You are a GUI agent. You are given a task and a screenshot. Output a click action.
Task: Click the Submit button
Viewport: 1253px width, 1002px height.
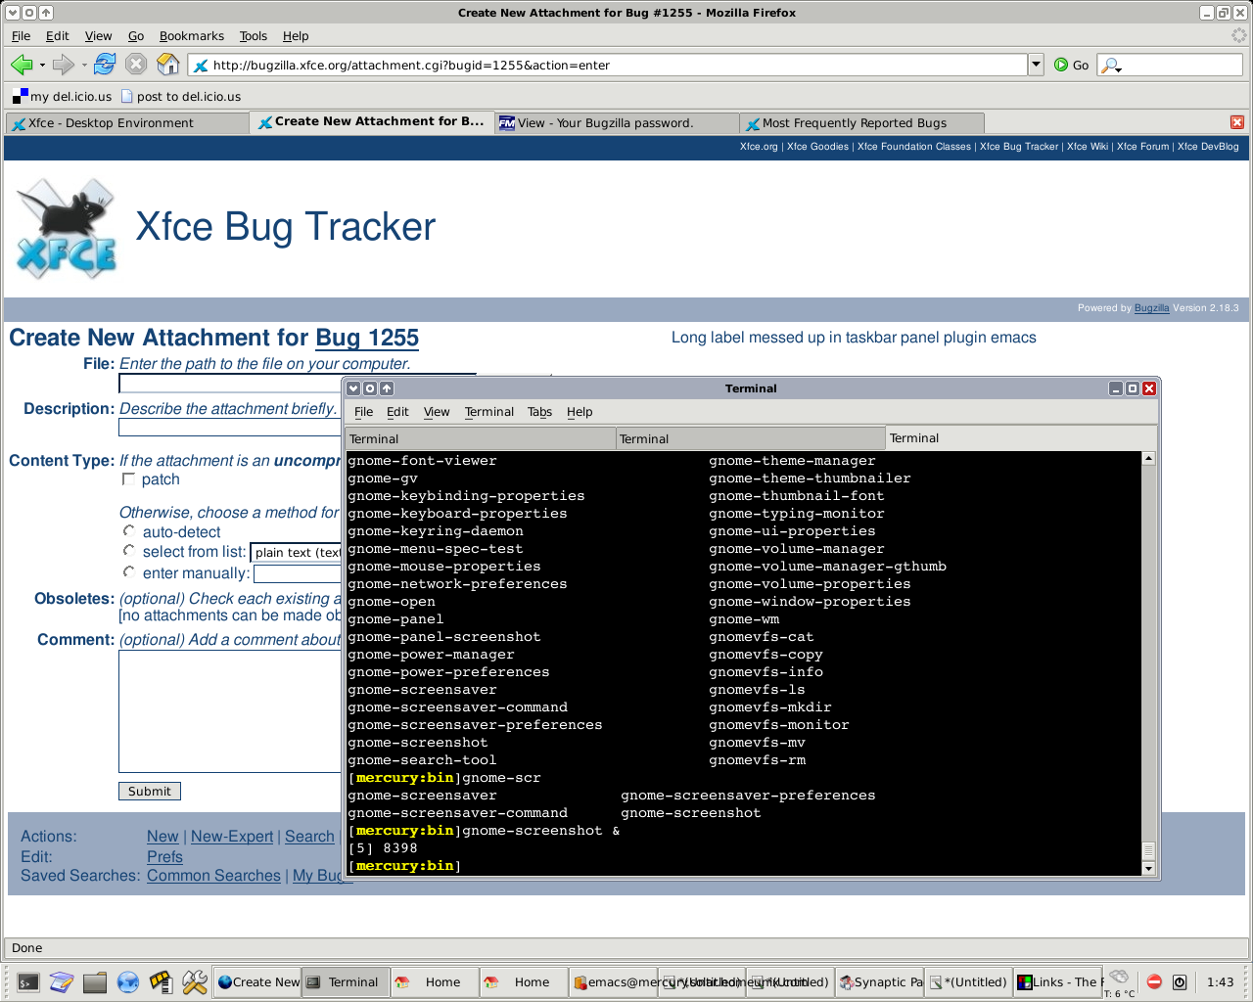pos(149,792)
